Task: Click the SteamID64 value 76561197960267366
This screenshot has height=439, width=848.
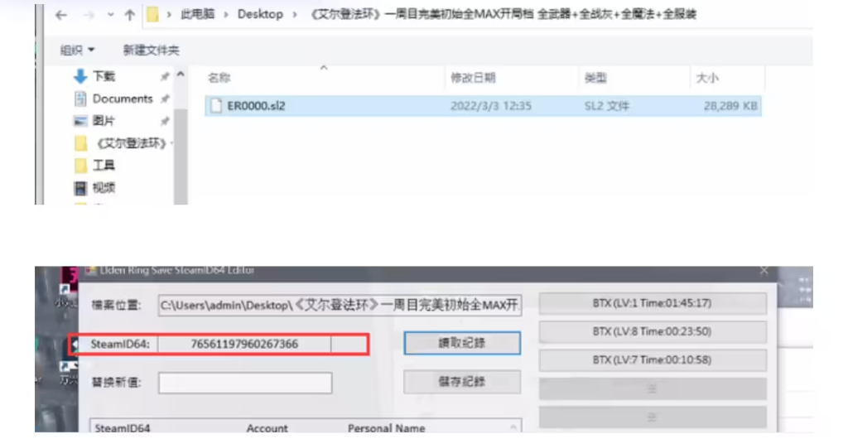Action: (244, 344)
